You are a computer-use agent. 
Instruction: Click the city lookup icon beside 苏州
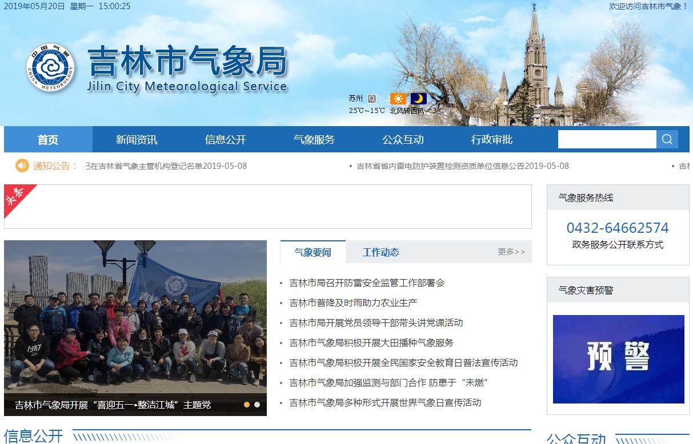(x=372, y=99)
